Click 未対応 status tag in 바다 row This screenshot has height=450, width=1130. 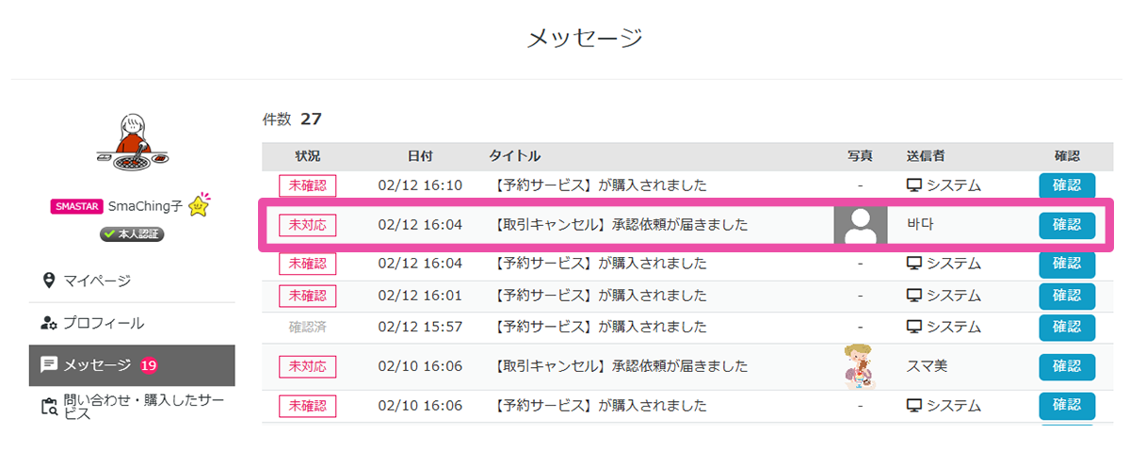coord(307,225)
